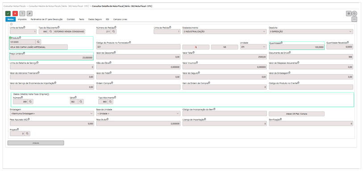Click the info icon next to Valor do Frete
363x171 pixels.
point(111,73)
